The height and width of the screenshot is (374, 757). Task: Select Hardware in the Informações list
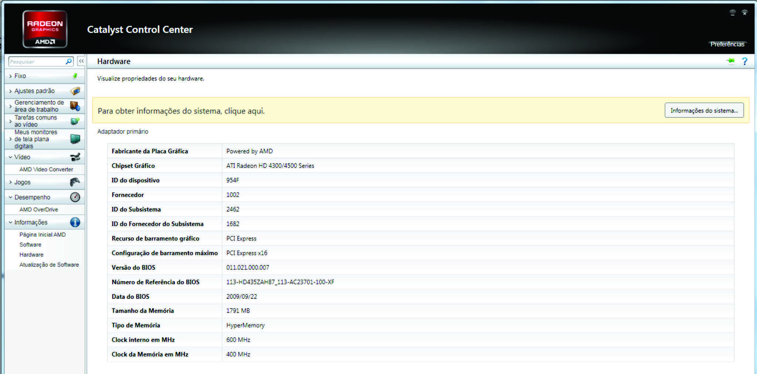(31, 255)
